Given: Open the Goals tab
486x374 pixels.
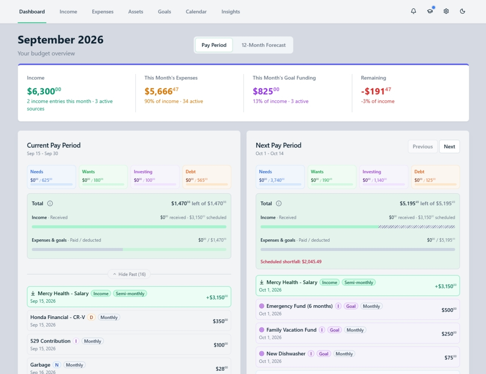Looking at the screenshot, I should 164,12.
